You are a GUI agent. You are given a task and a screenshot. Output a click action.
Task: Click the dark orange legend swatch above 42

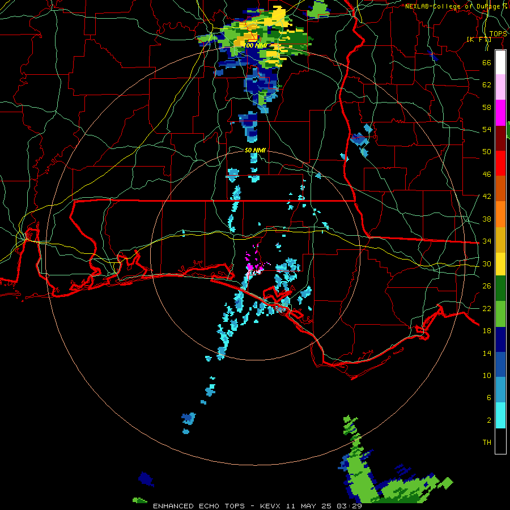pos(500,188)
